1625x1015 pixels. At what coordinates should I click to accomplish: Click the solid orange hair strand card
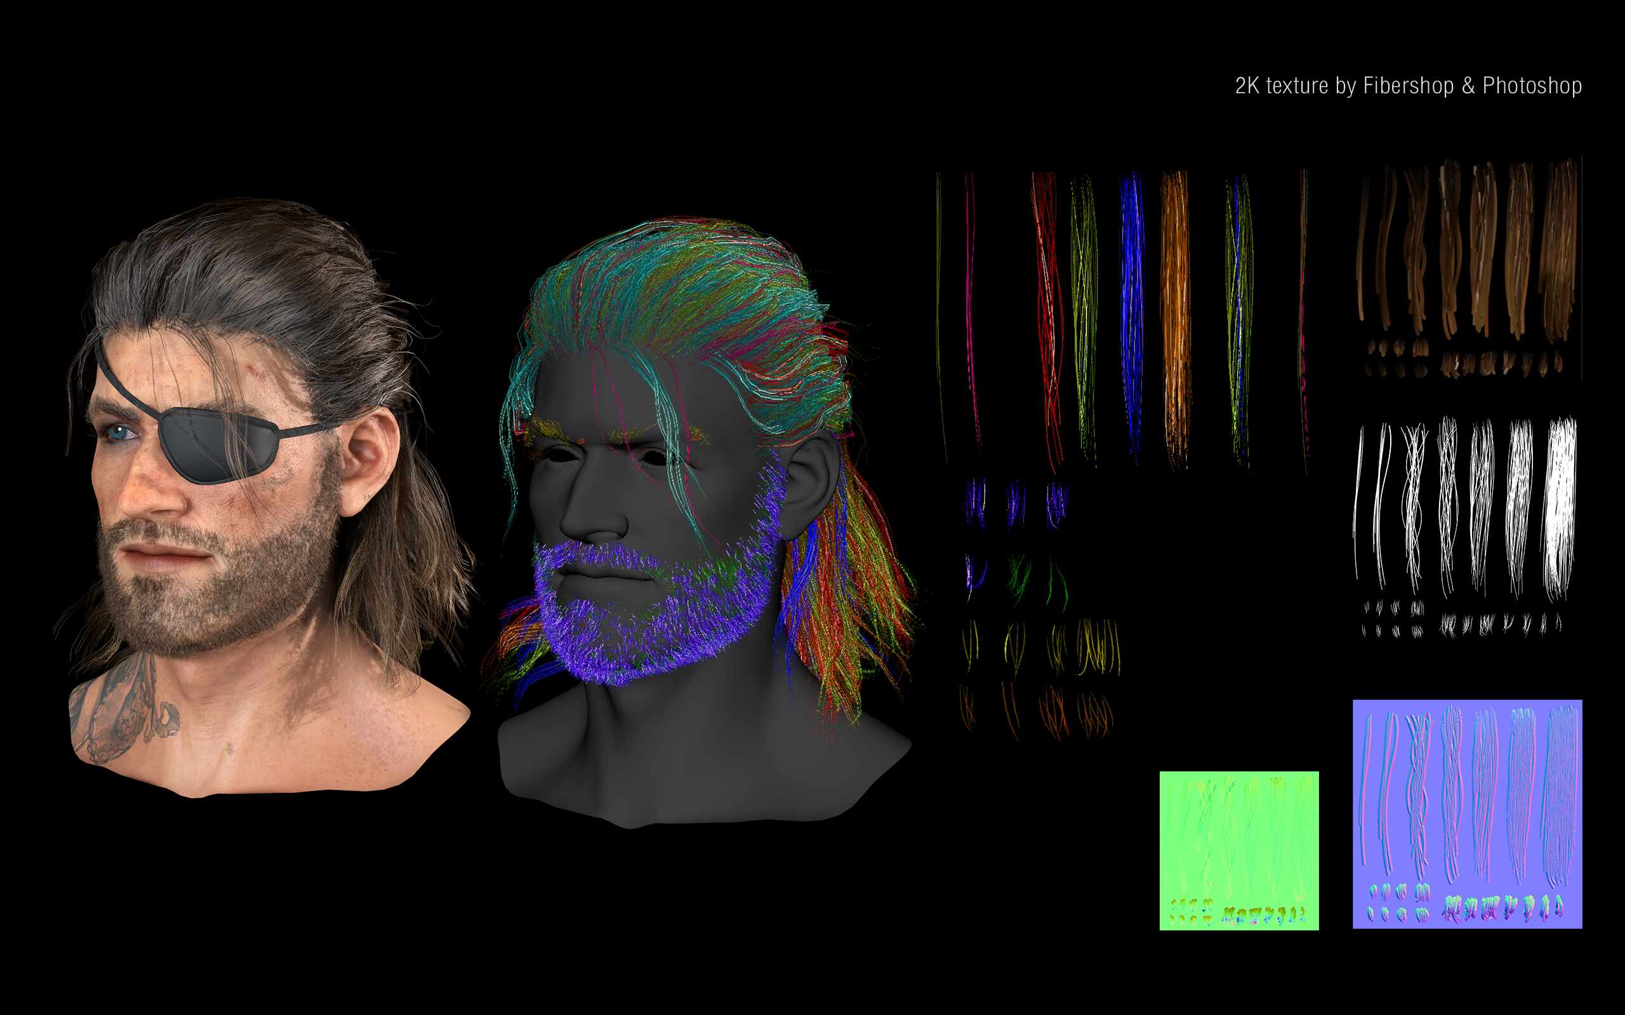1175,319
